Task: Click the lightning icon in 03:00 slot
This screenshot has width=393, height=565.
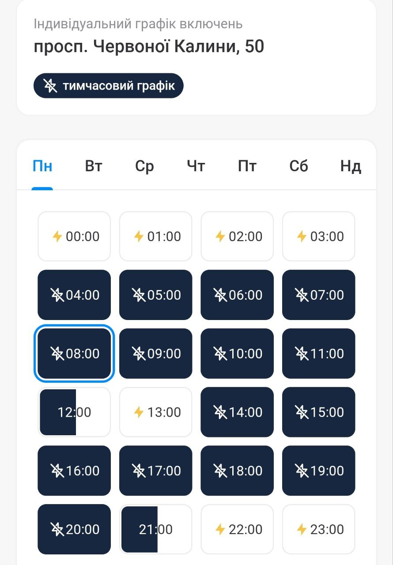Action: (x=302, y=237)
